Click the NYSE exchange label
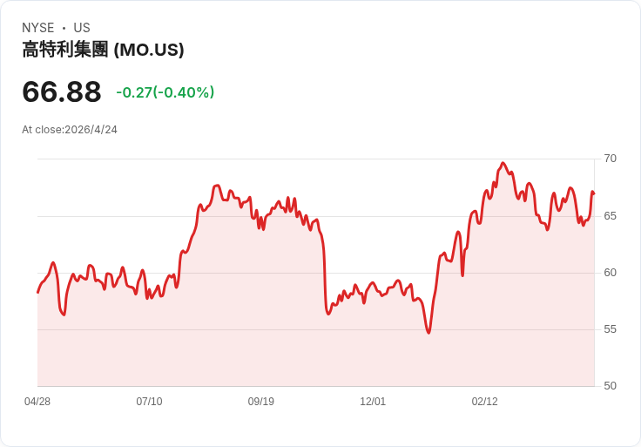Screen dimensions: 641x447 (38, 28)
